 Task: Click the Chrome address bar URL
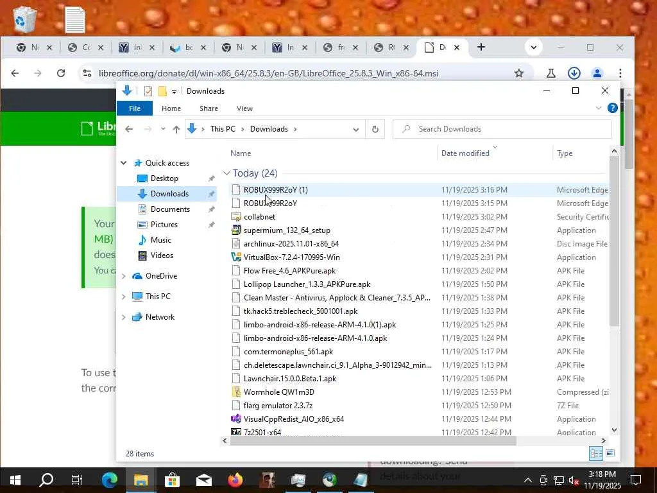click(269, 73)
